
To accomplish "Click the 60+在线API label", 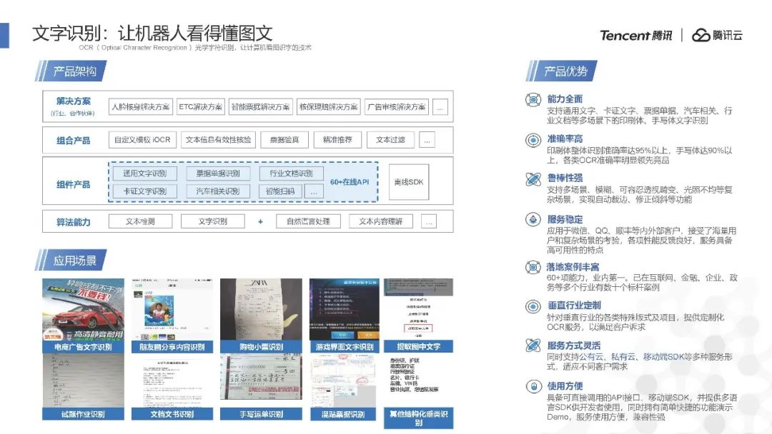I will point(349,182).
